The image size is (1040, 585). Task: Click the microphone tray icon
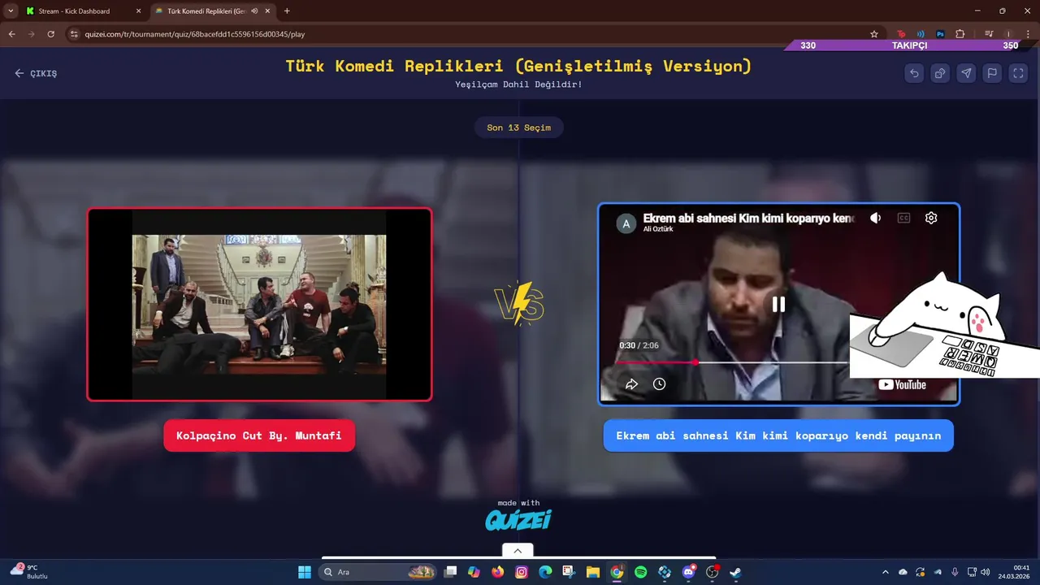click(x=955, y=572)
